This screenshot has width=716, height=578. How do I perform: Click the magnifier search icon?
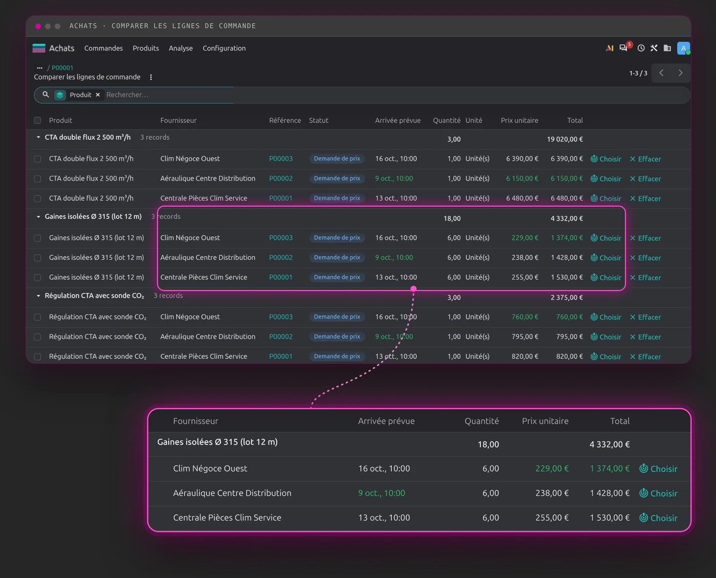click(x=46, y=95)
